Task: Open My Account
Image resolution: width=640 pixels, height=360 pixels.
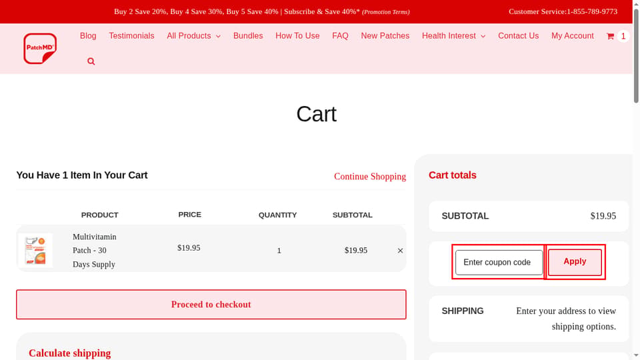Action: [x=573, y=36]
